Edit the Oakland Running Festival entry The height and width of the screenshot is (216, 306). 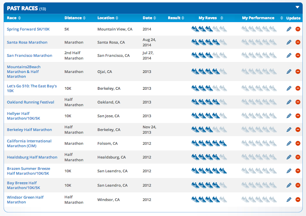[x=289, y=102]
